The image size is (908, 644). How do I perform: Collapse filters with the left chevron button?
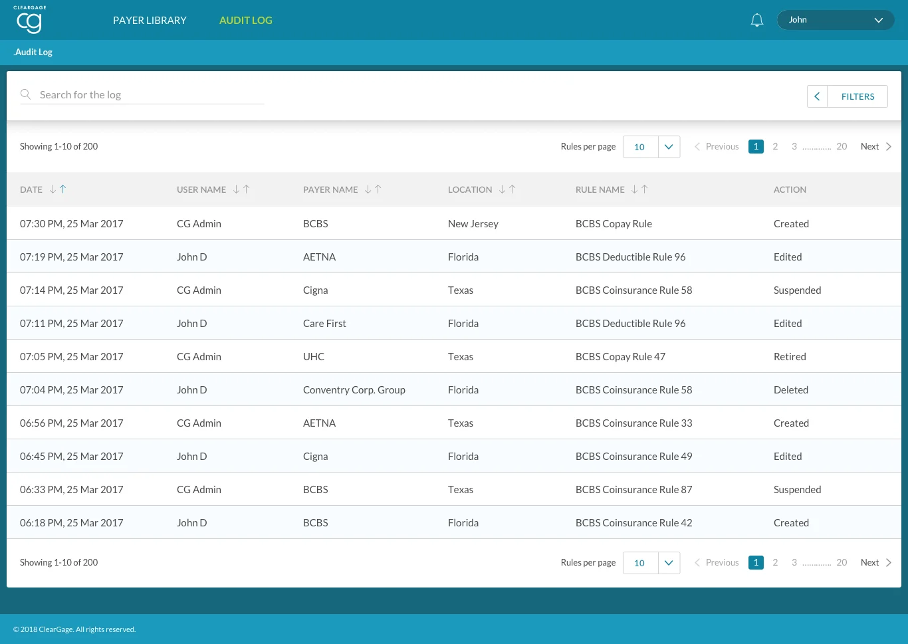pyautogui.click(x=817, y=96)
